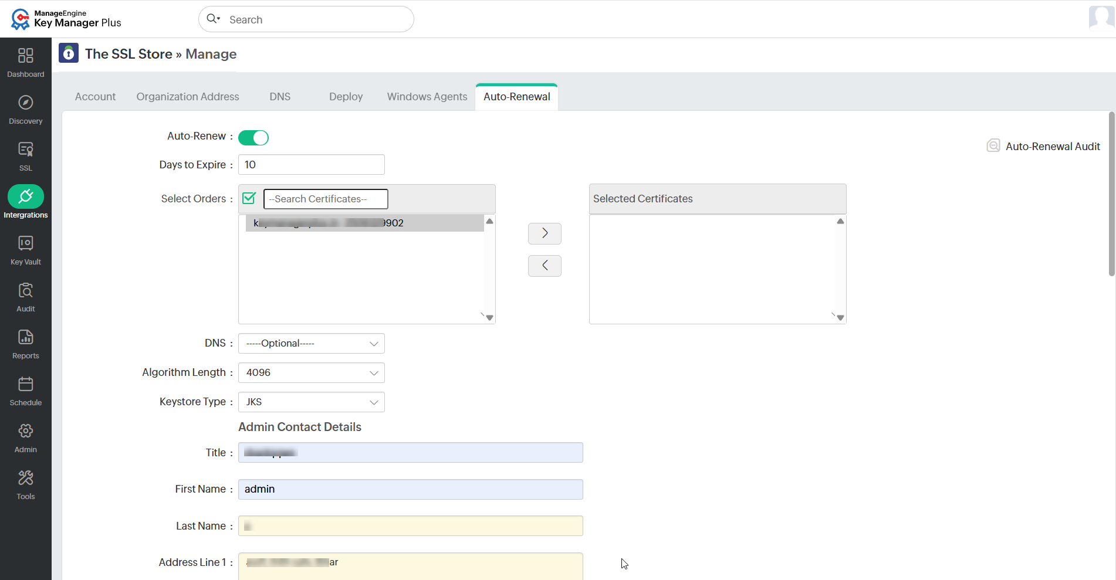Switch to the Organization Address tab

(x=188, y=97)
